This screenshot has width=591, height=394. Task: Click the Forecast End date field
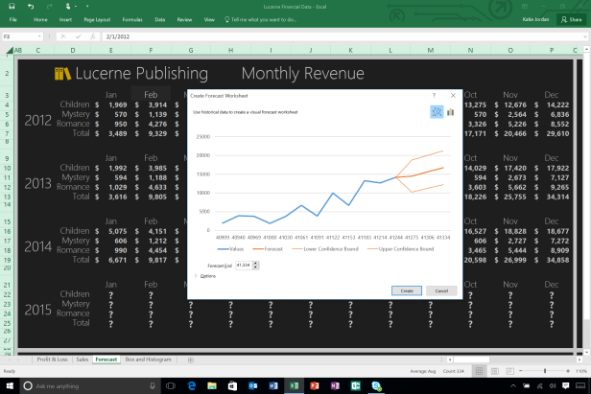tap(245, 266)
